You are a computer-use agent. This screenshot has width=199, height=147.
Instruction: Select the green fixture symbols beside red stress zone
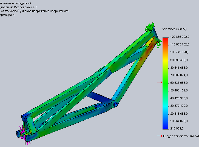pyautogui.click(x=159, y=44)
